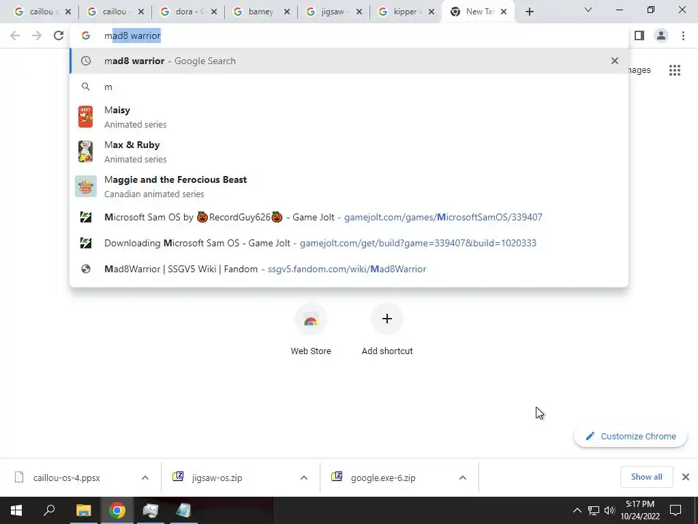698x524 pixels.
Task: Select Maggie and the Ferocious Beast suggestion
Action: 349,186
